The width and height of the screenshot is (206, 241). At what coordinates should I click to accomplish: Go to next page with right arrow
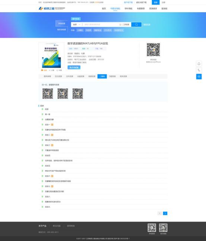165,213
